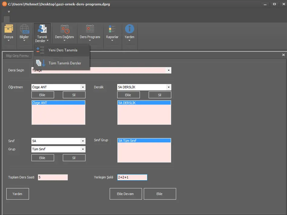Switch to Bilgi Giriş Formu tab

[x=17, y=56]
